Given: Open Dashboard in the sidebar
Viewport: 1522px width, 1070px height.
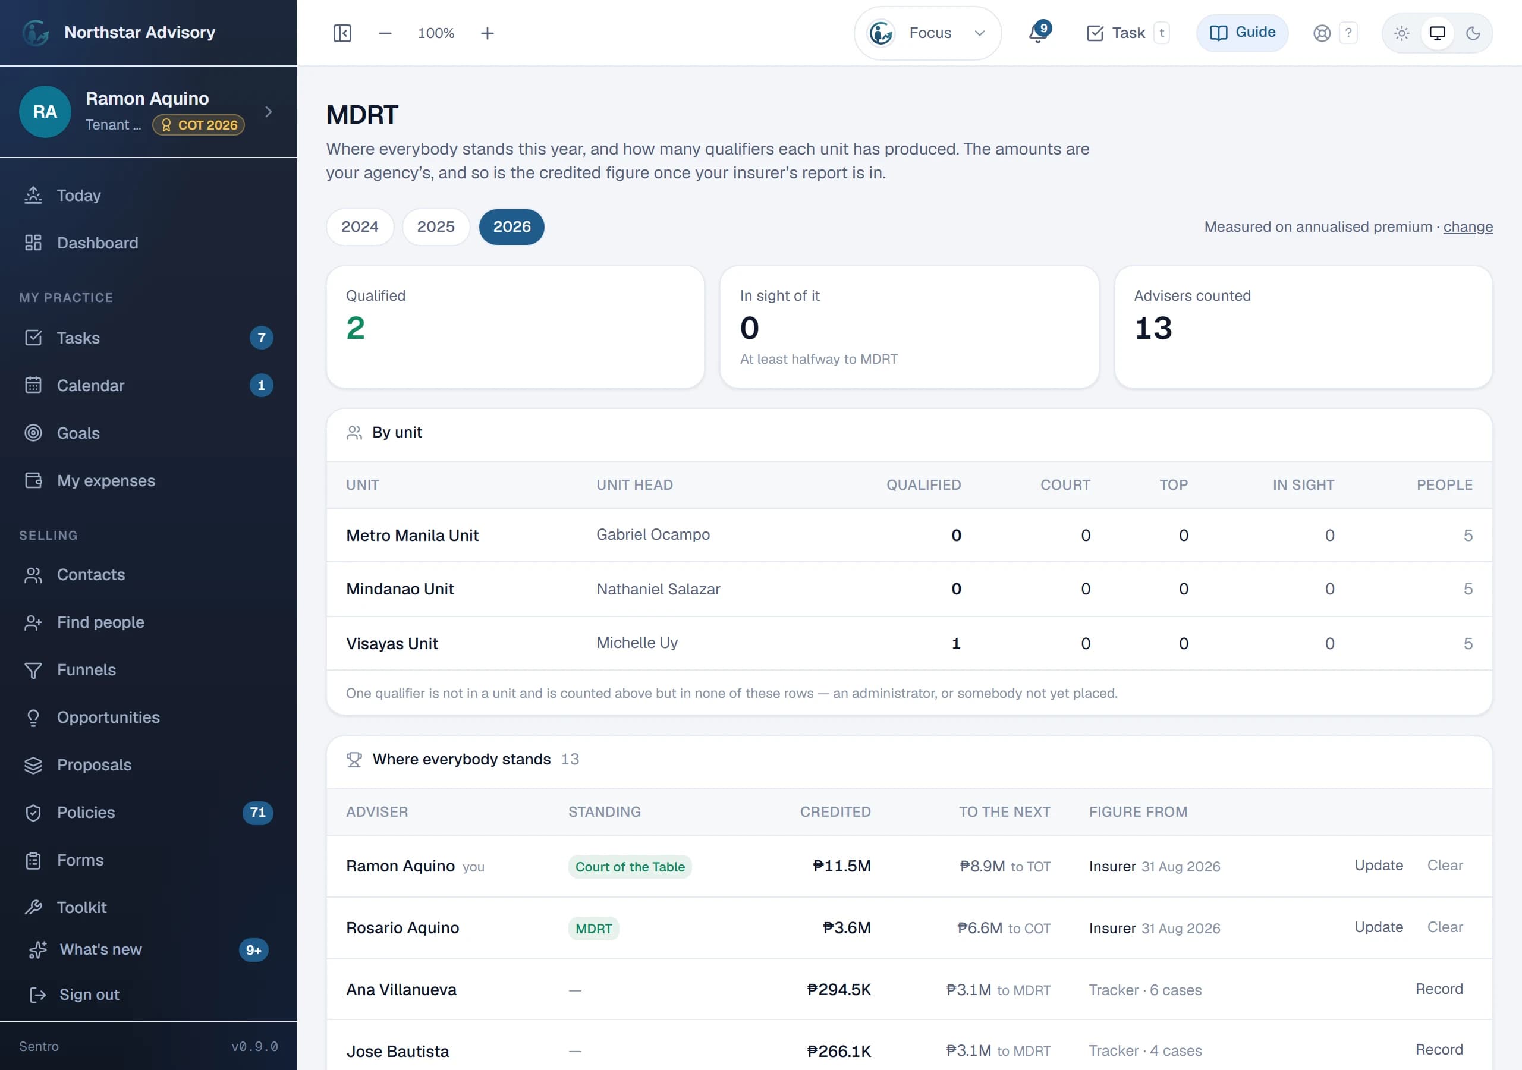Looking at the screenshot, I should point(149,243).
